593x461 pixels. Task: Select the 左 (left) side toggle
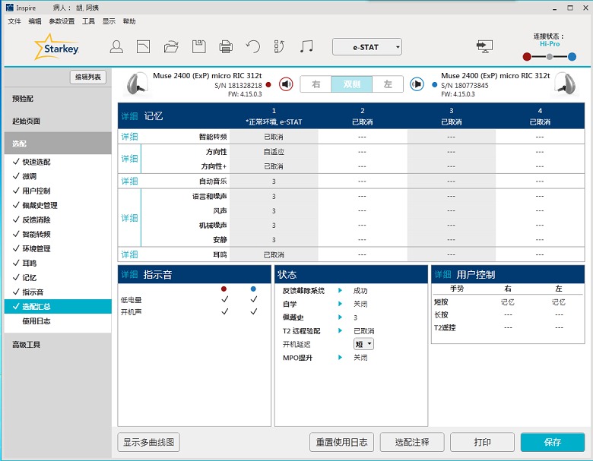[x=388, y=84]
